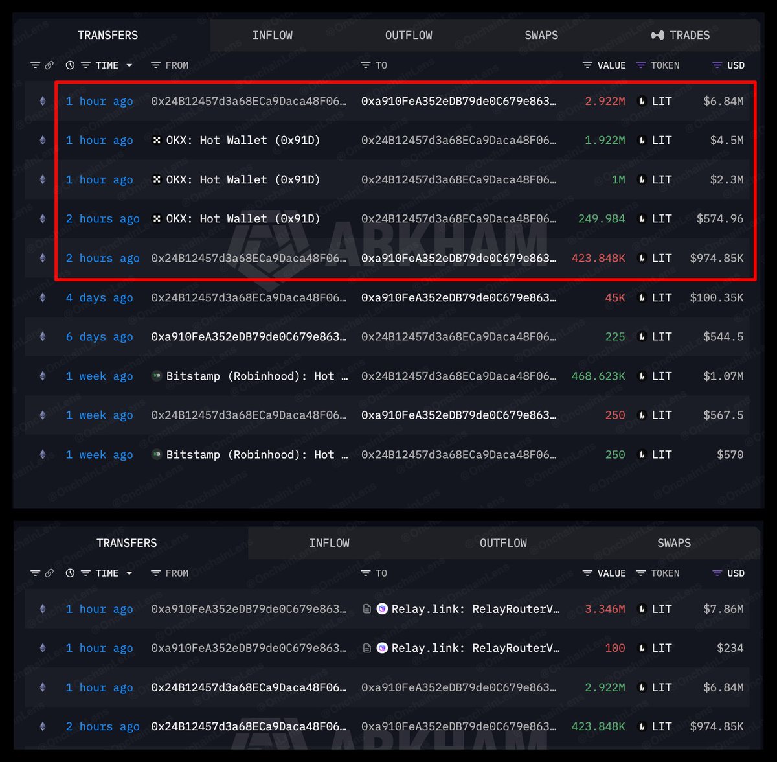
Task: Open the USD column filter in top table
Action: click(x=717, y=65)
